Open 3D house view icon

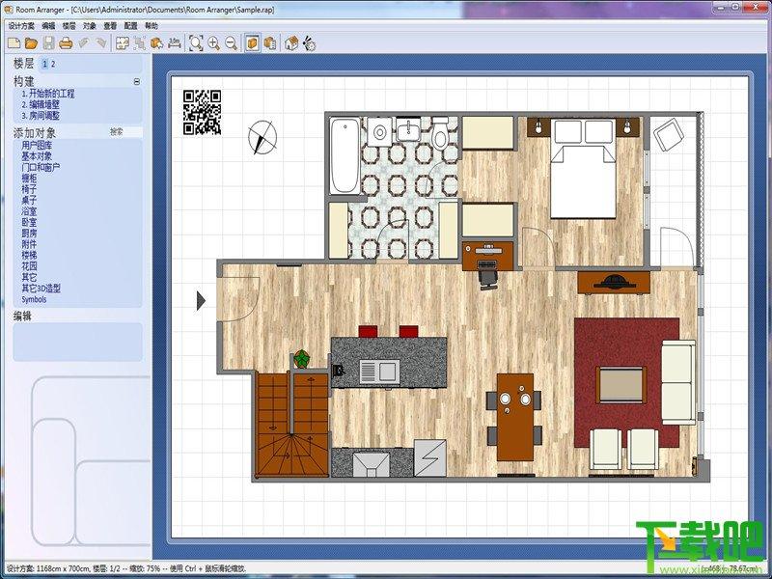click(x=291, y=43)
